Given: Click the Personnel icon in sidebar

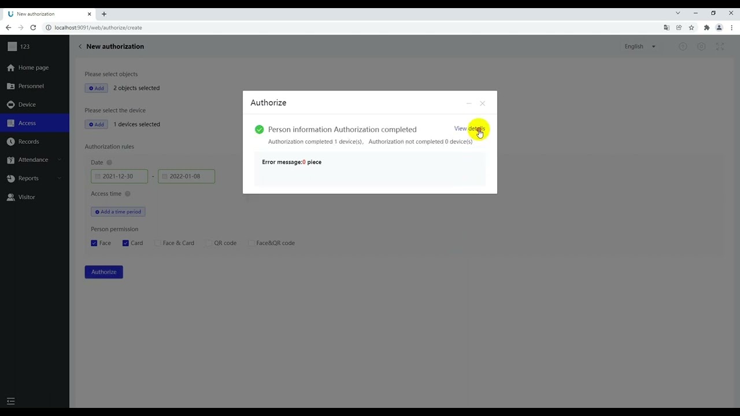Looking at the screenshot, I should pyautogui.click(x=10, y=86).
